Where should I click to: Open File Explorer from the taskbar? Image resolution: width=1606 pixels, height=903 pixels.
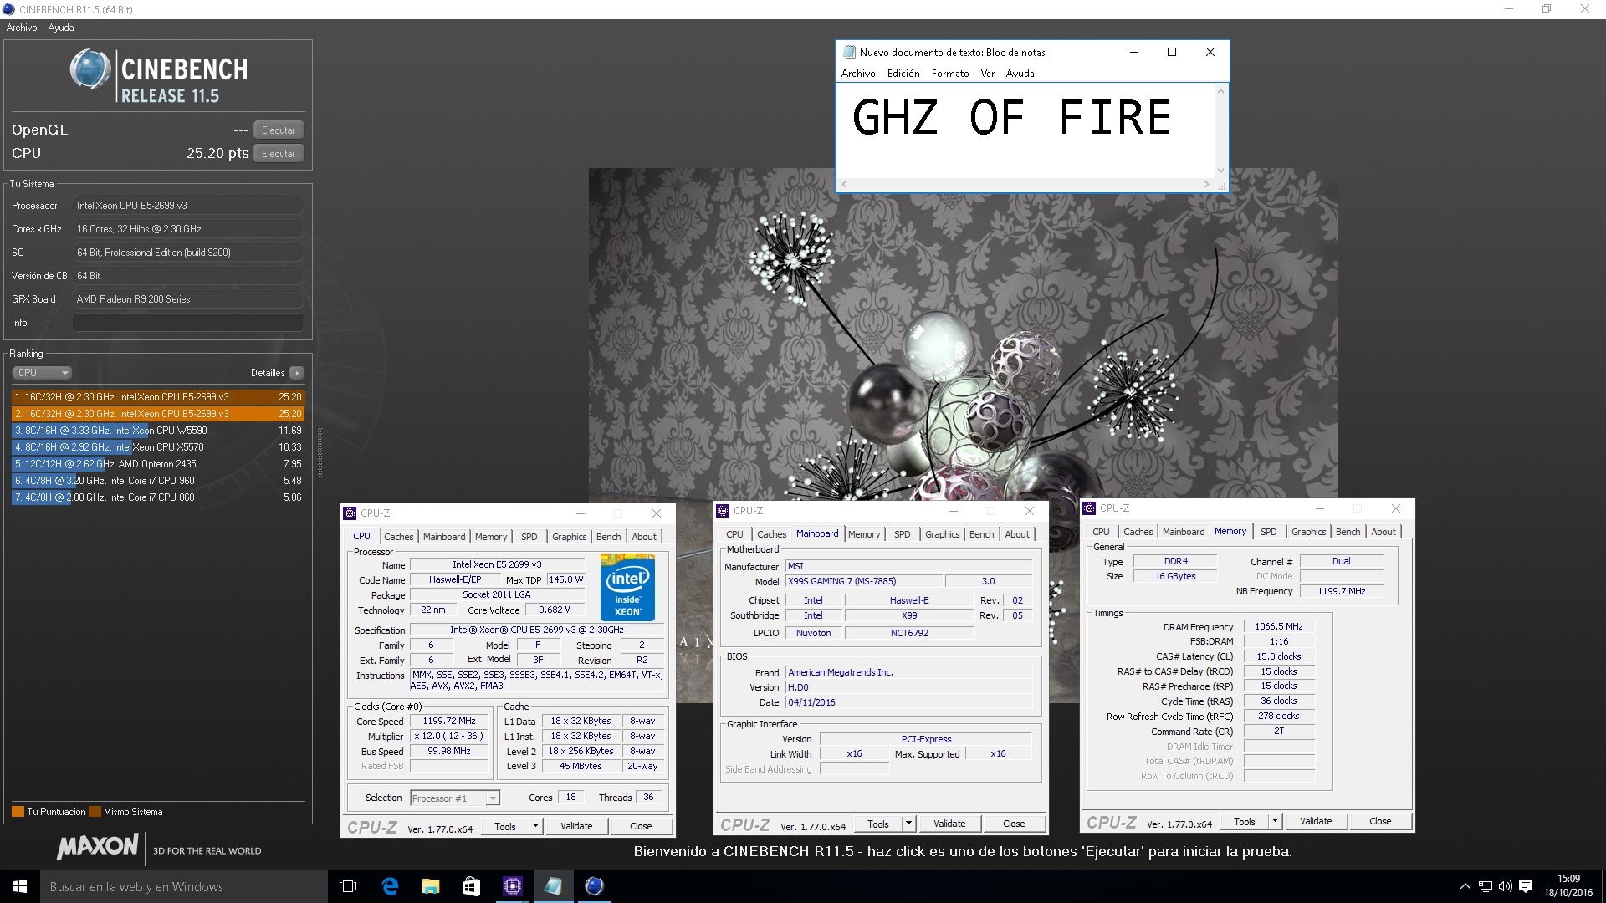[x=430, y=886]
